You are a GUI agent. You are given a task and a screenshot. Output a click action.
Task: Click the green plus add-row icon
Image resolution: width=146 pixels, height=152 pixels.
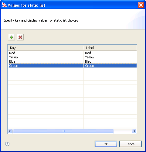(12, 37)
